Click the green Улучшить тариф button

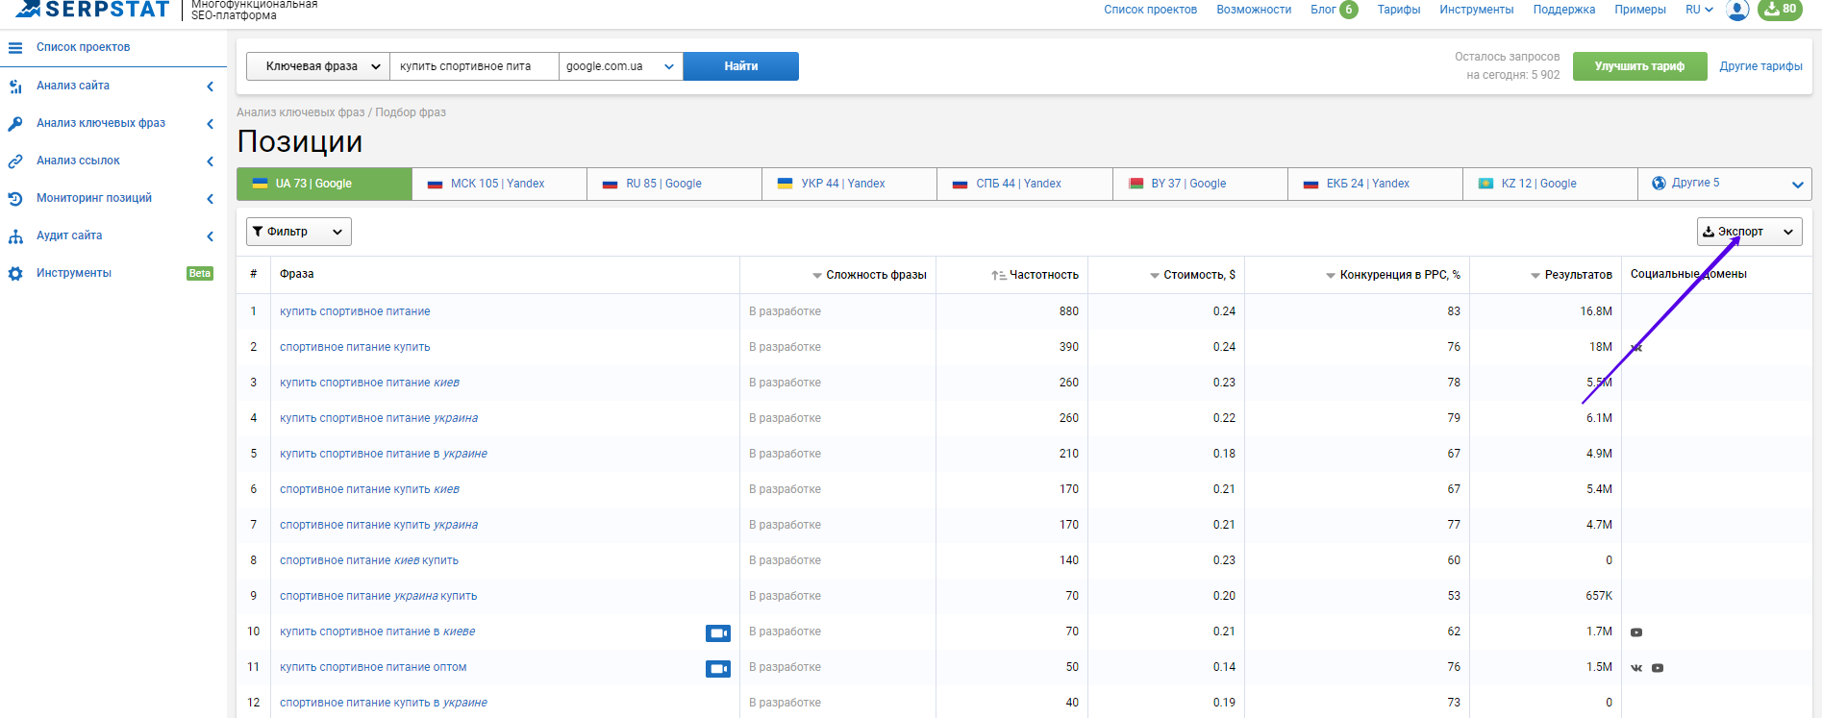click(x=1639, y=66)
